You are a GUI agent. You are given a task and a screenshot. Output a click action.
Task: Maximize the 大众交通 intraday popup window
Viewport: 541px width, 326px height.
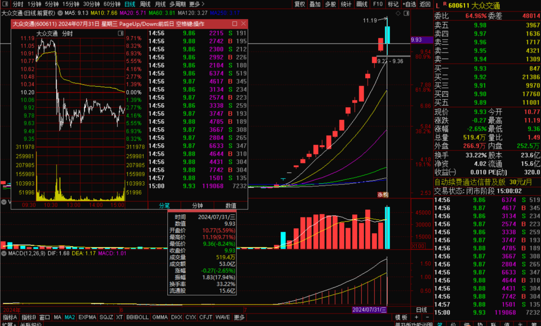[234, 24]
